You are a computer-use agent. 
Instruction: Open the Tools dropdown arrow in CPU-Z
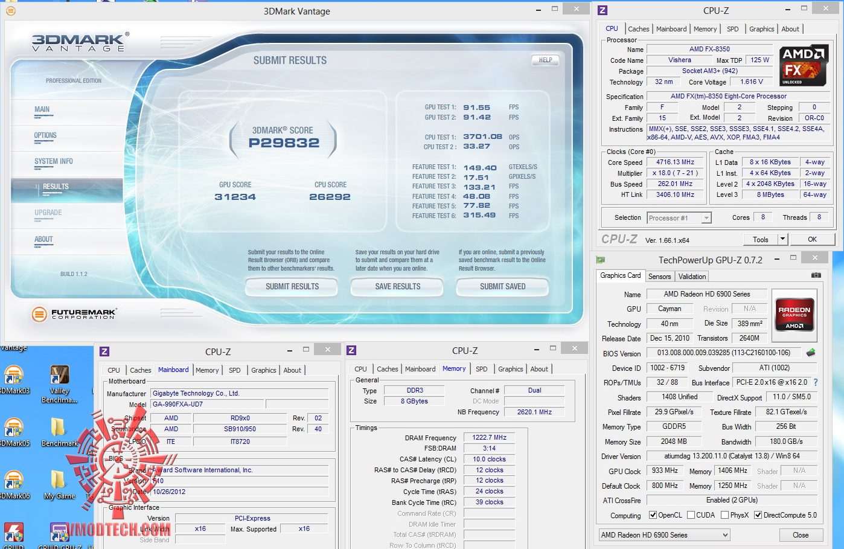[782, 239]
